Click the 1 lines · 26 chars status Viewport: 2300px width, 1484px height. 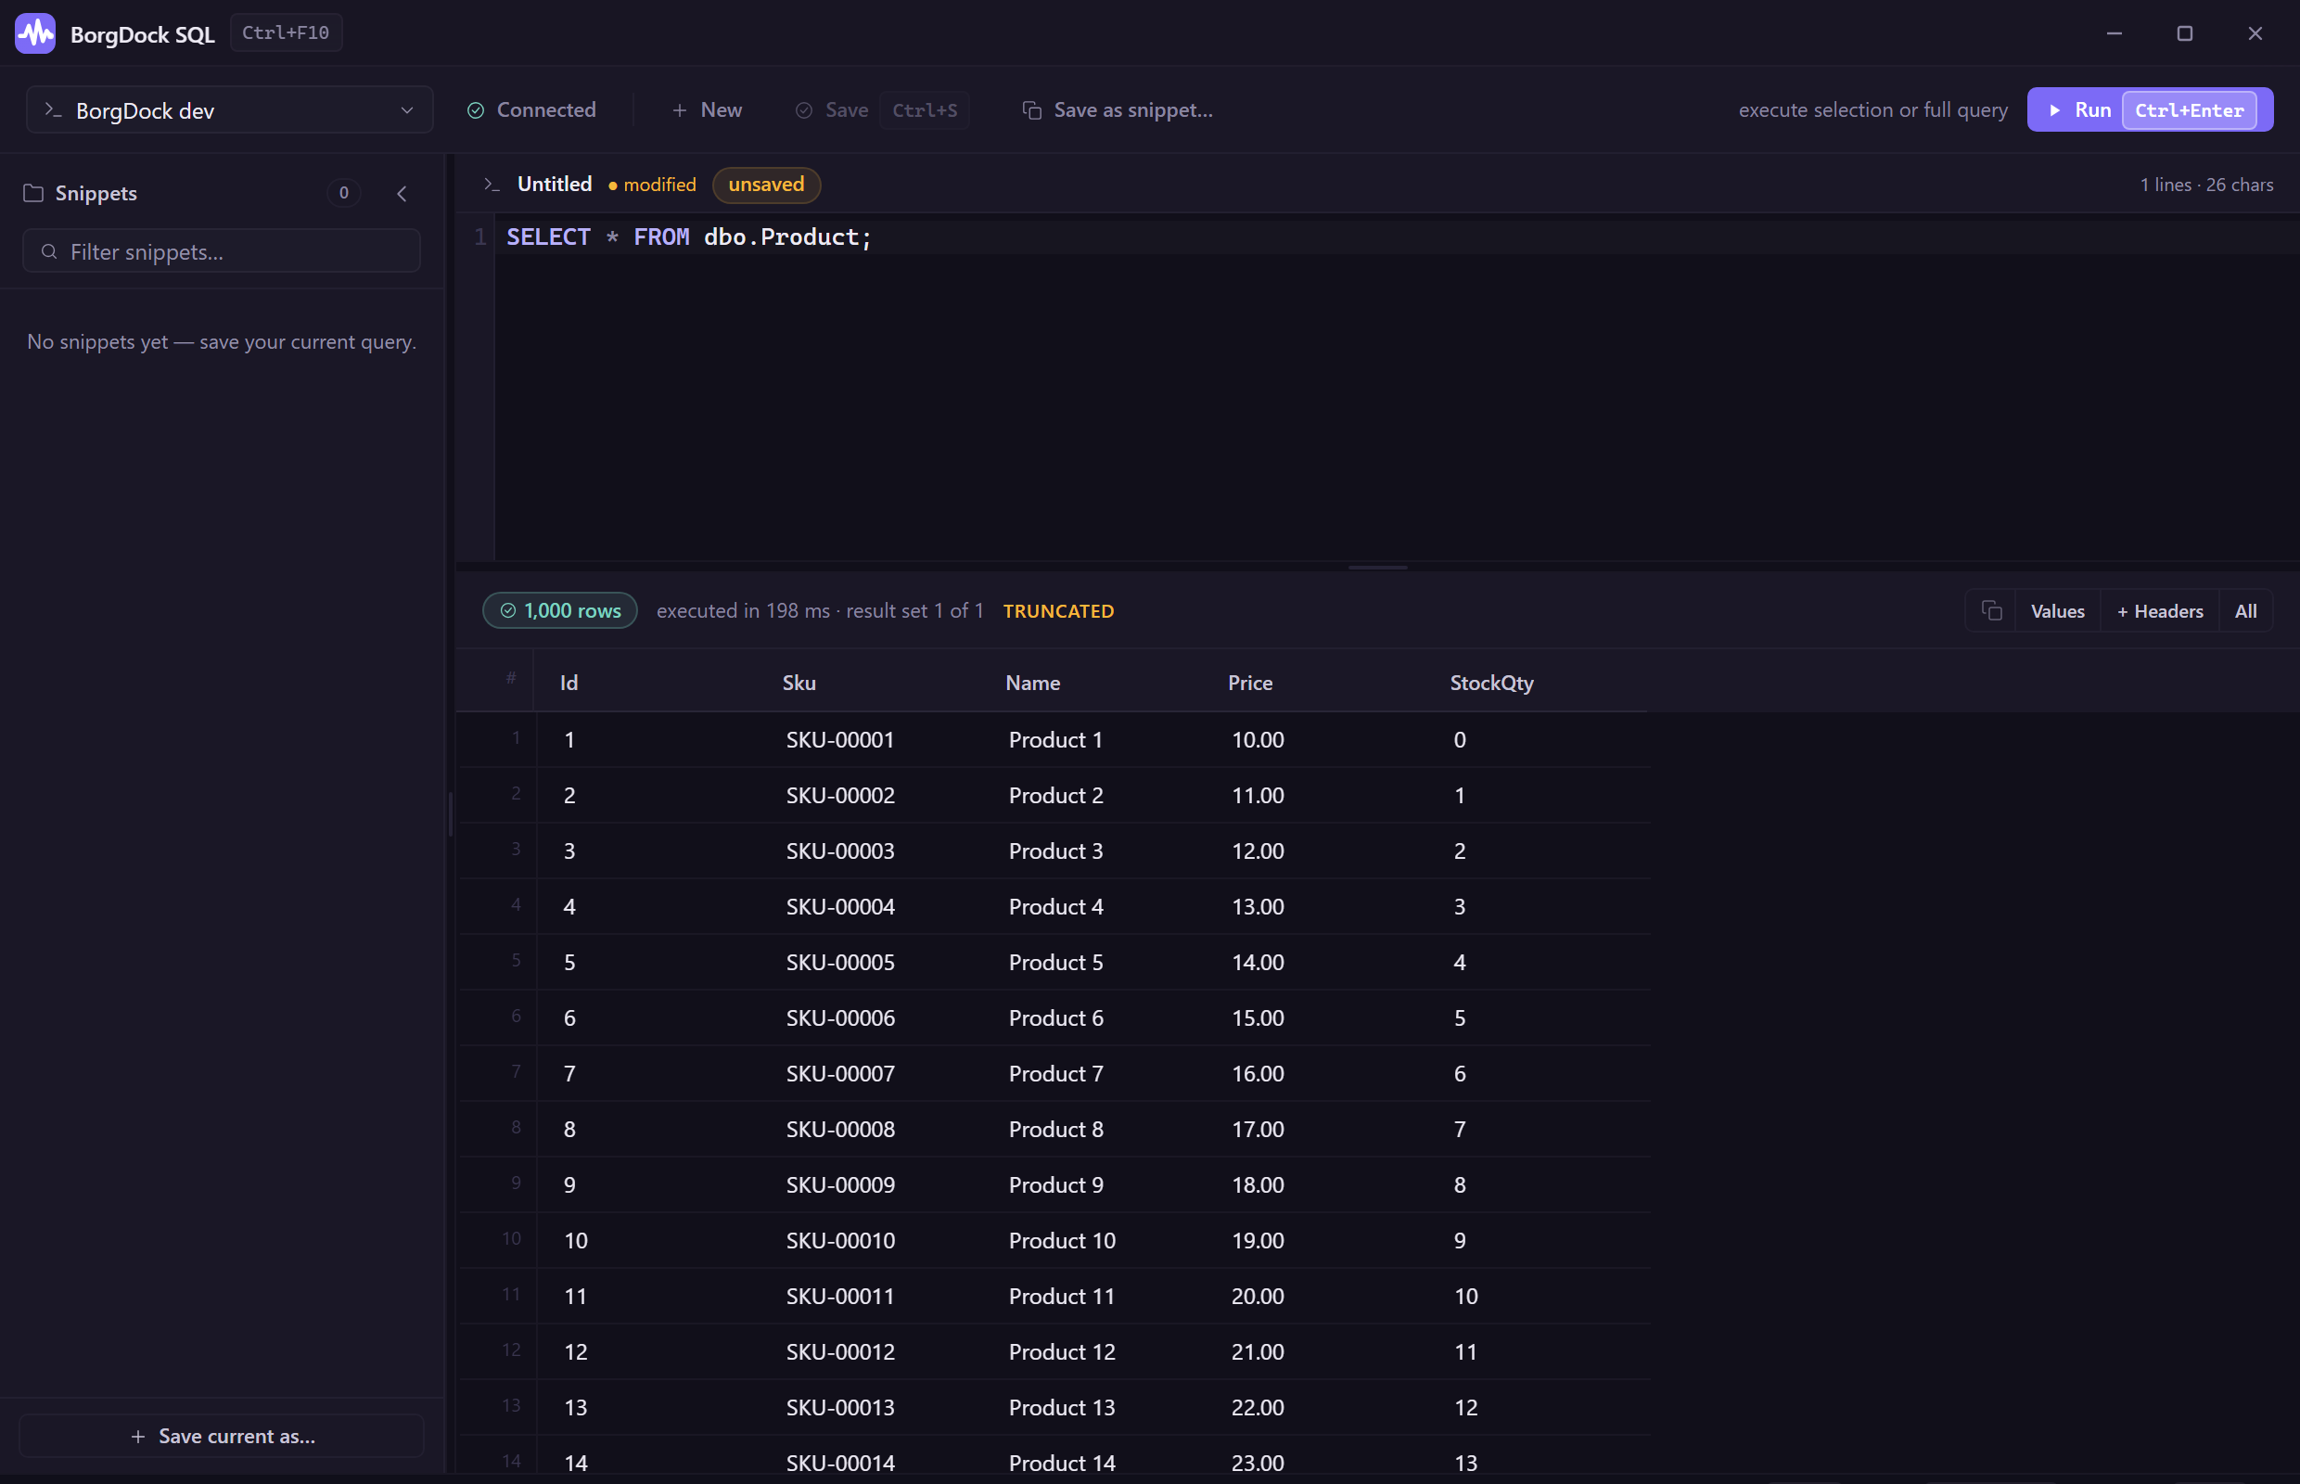pos(2206,184)
